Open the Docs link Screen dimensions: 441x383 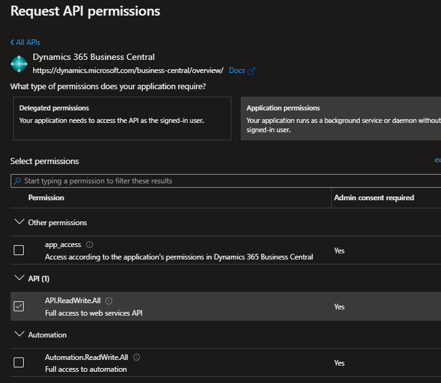237,70
